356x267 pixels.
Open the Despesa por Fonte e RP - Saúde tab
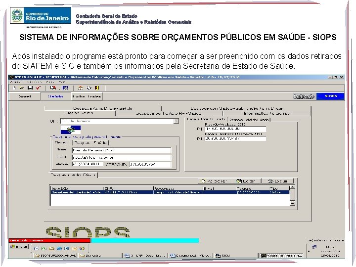click(x=169, y=113)
